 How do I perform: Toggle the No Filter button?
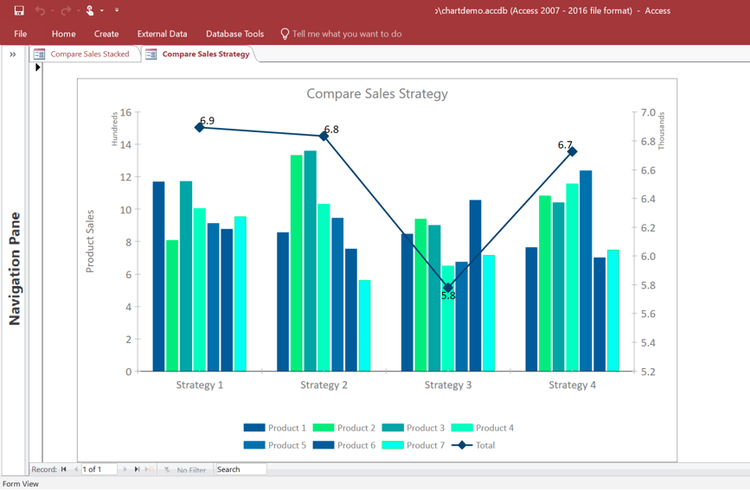pyautogui.click(x=185, y=470)
